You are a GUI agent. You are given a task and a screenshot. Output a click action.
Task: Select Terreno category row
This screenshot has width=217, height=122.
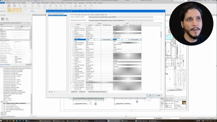click(76, 63)
